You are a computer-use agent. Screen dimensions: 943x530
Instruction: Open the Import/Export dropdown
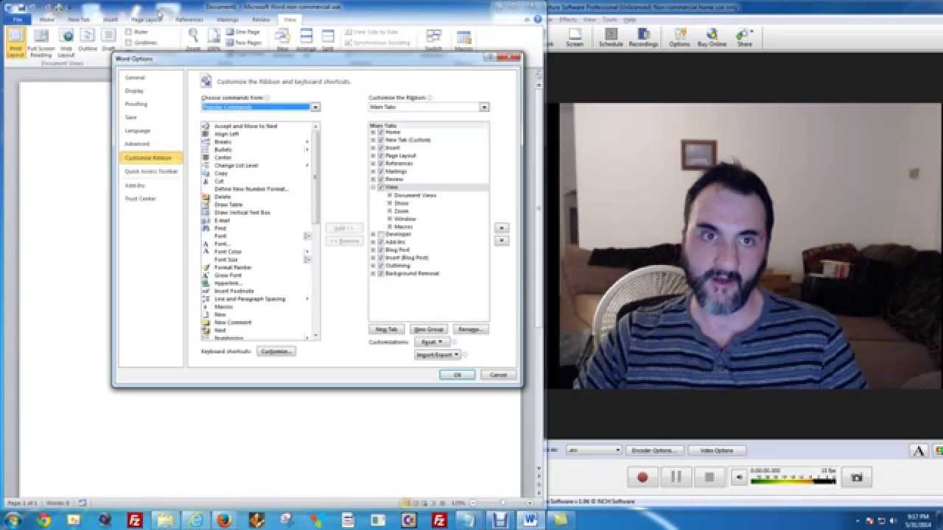[x=438, y=355]
